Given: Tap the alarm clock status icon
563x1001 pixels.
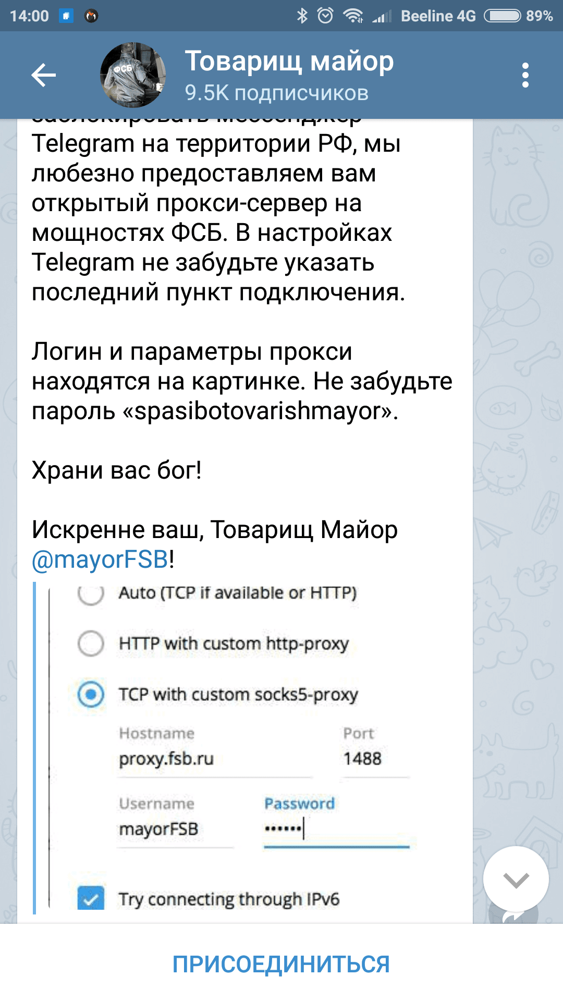Looking at the screenshot, I should point(325,16).
